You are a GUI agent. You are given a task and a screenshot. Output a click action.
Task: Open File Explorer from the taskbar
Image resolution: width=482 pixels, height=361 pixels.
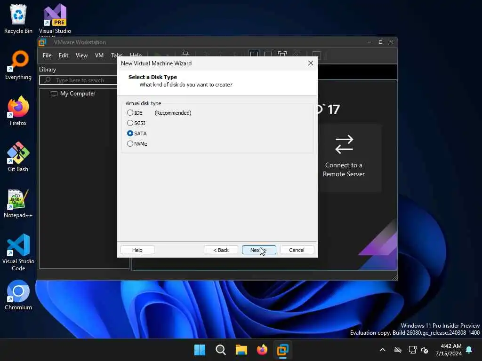point(241,350)
